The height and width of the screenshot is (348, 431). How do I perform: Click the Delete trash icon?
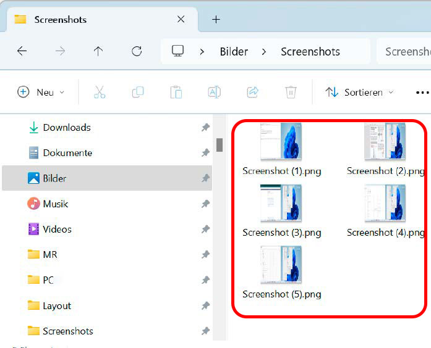click(x=291, y=92)
